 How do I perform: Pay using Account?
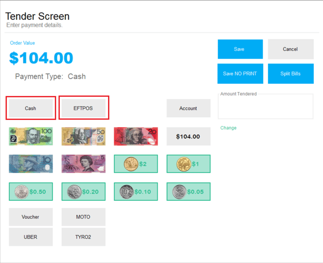coord(188,108)
